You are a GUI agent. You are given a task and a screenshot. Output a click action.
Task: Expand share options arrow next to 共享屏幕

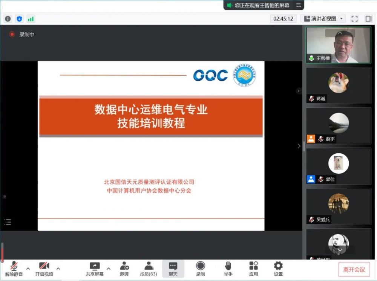[109, 269]
